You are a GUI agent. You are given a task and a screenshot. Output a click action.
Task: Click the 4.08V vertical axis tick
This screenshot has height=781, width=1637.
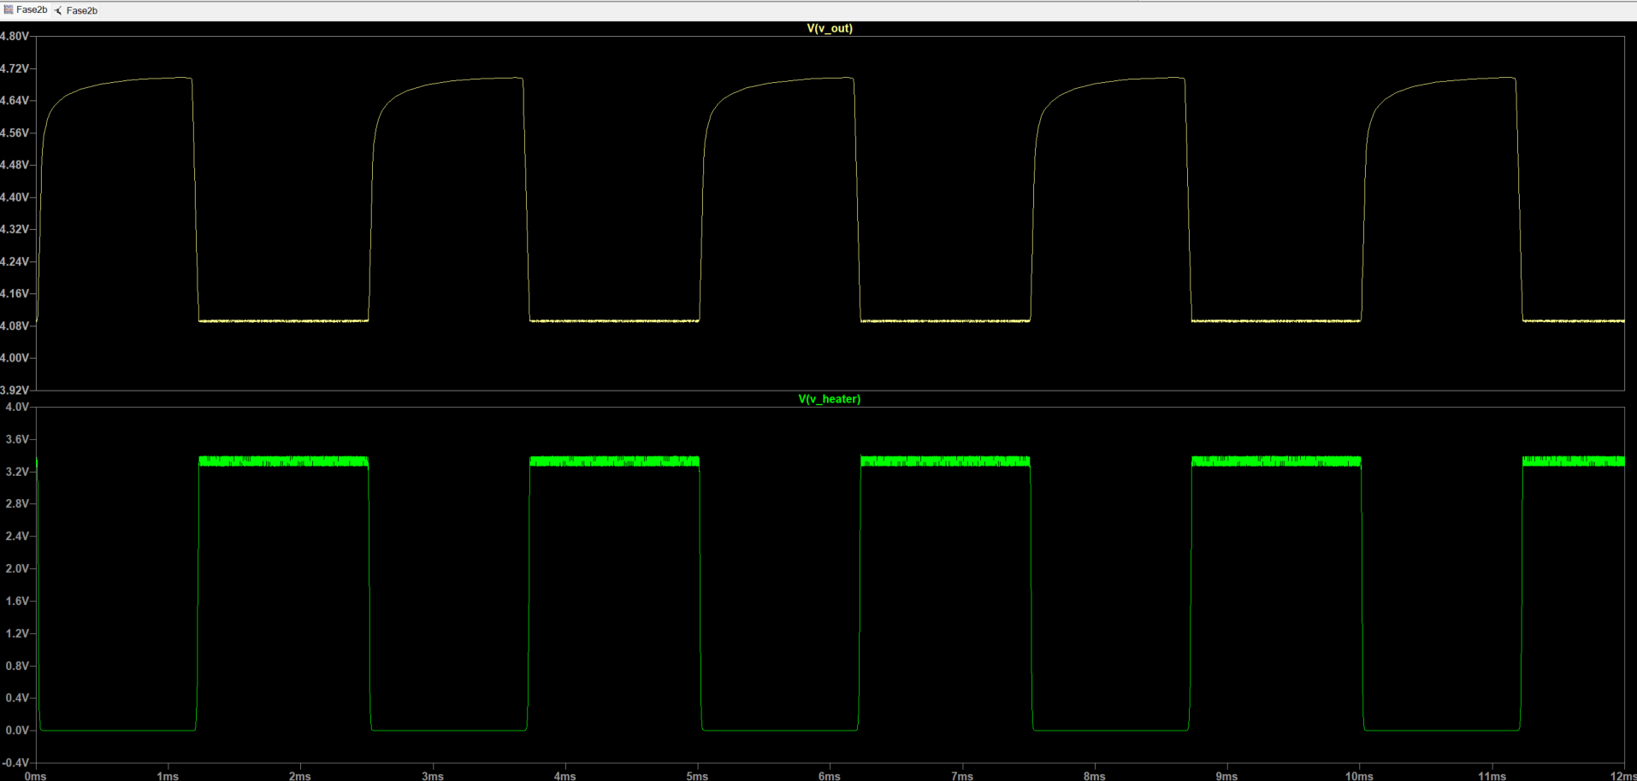tap(15, 326)
